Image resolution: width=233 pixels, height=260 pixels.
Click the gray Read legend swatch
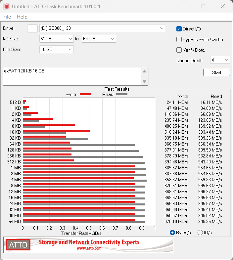tap(122, 94)
